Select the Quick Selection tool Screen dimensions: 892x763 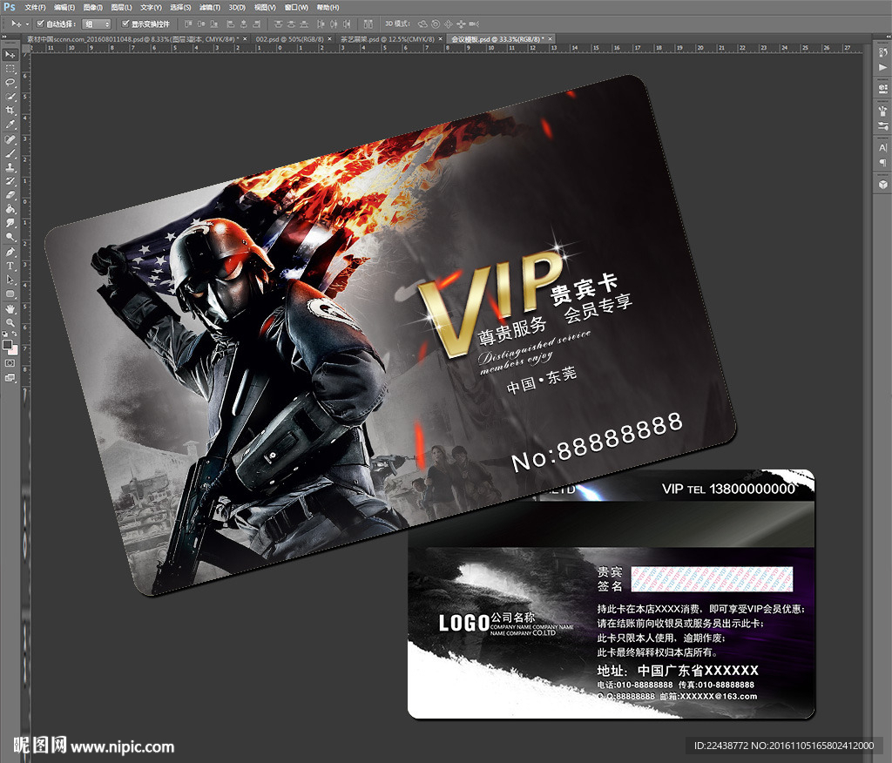10,97
